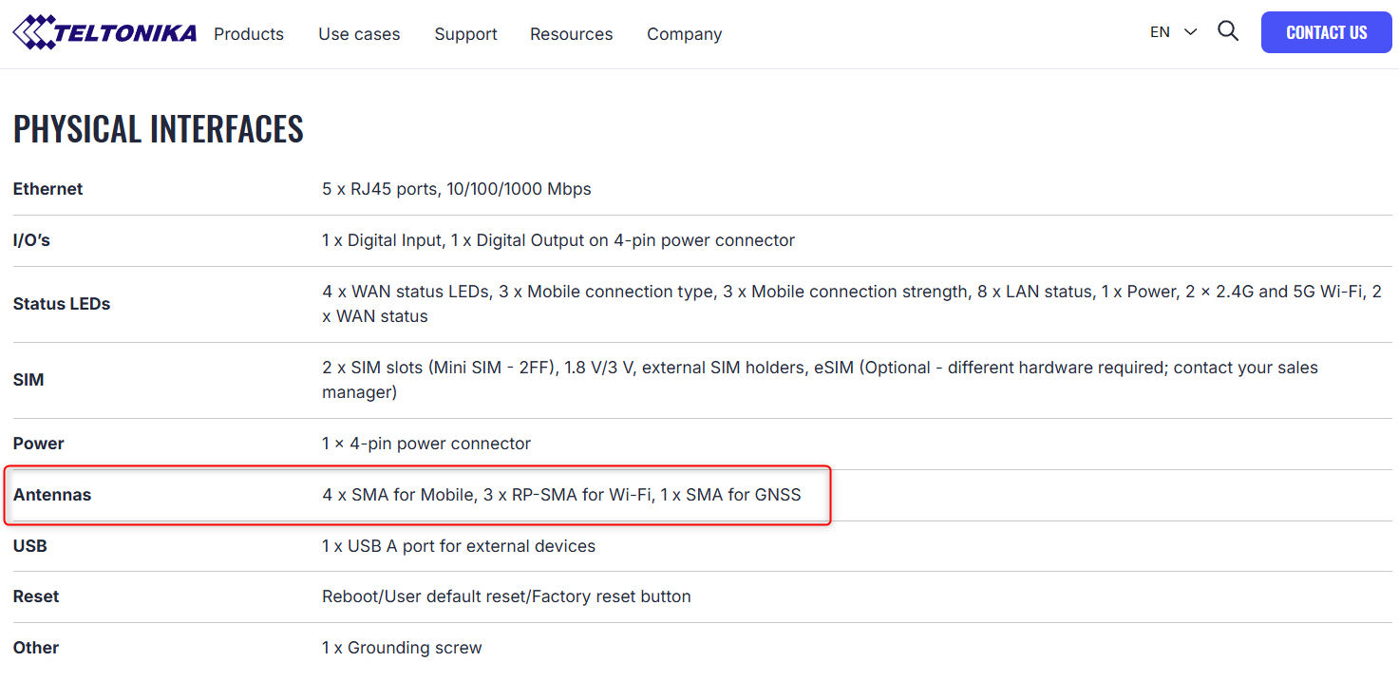
Task: Open the Company menu
Action: tap(685, 34)
